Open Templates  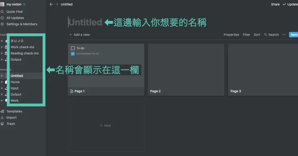[x=14, y=111]
